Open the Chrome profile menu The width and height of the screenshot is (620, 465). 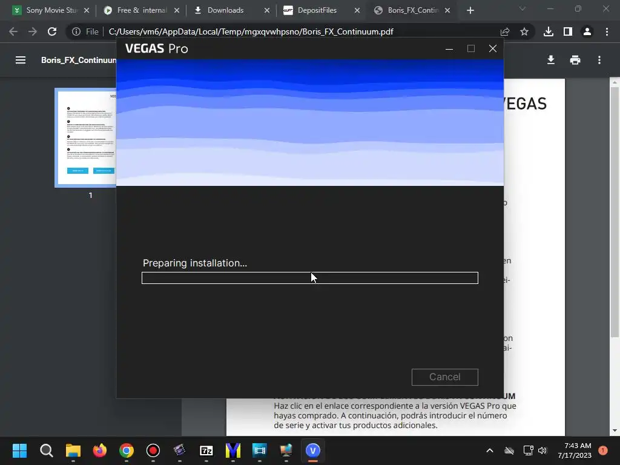[587, 31]
